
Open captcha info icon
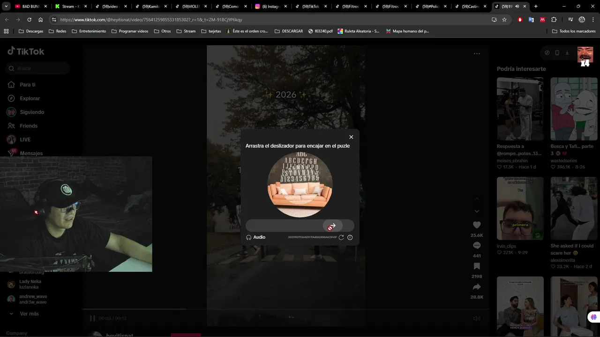coord(350,237)
